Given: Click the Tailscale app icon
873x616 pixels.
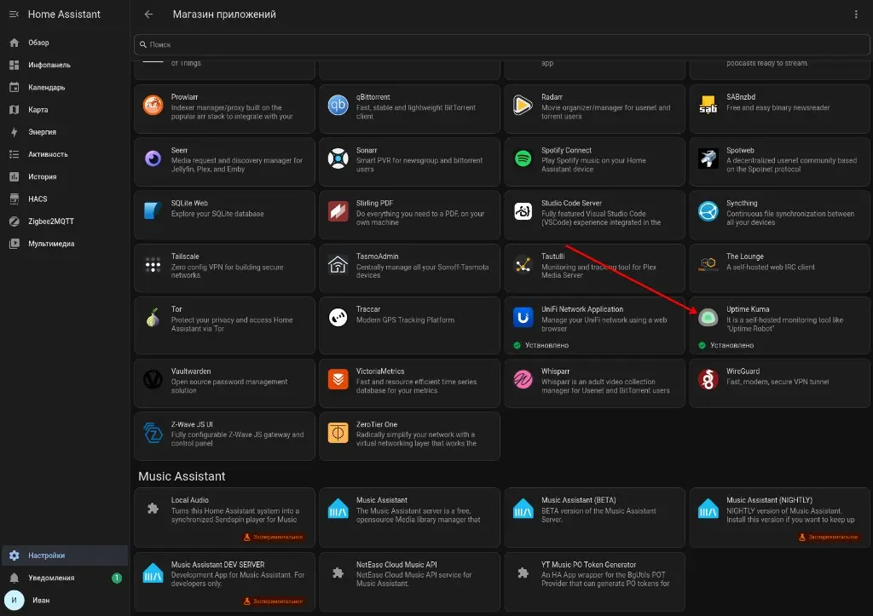Looking at the screenshot, I should coord(153,265).
